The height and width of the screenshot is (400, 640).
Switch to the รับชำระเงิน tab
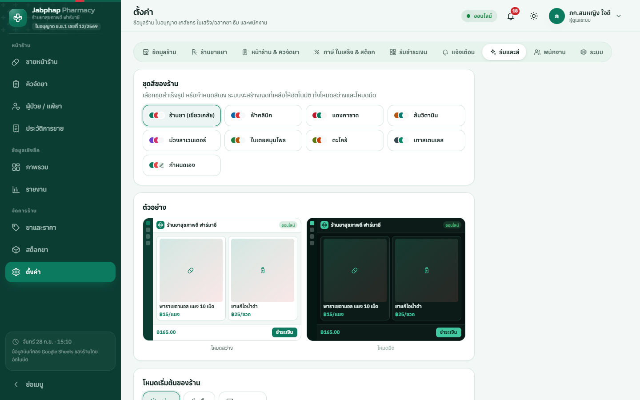pyautogui.click(x=408, y=52)
